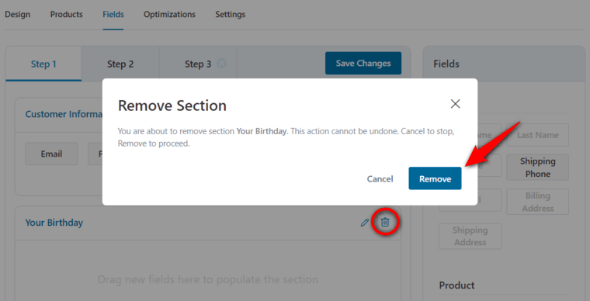Click the pencil edit icon beside Your Birthday
This screenshot has height=301, width=590.
click(x=364, y=223)
